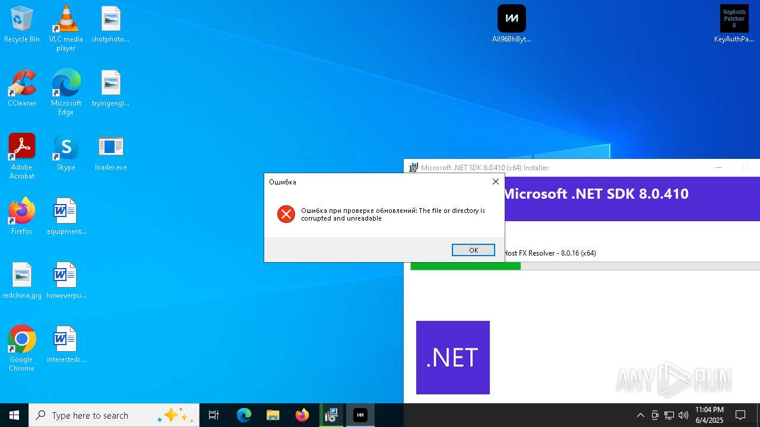760x427 pixels.
Task: Select the All96BhByt desktop icon
Action: click(512, 25)
